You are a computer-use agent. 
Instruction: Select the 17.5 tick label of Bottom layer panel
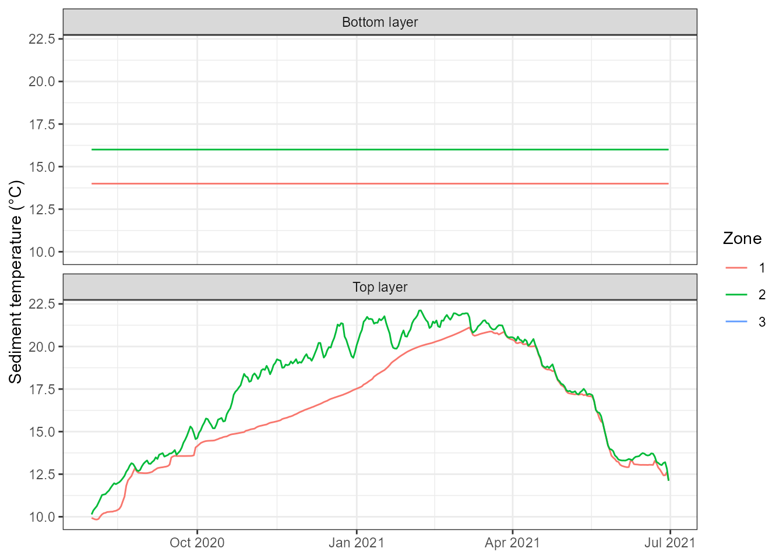tap(42, 124)
